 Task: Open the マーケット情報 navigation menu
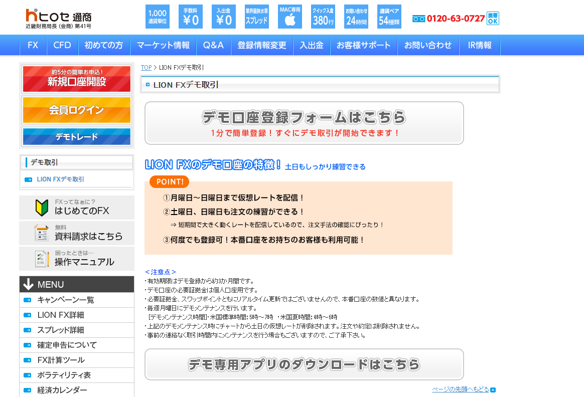163,45
